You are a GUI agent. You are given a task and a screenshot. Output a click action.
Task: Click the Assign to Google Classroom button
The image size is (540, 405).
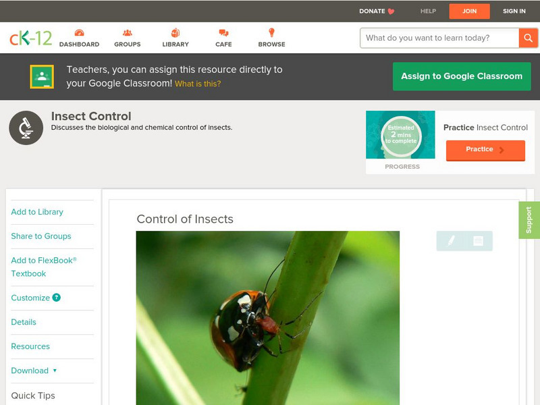(462, 76)
